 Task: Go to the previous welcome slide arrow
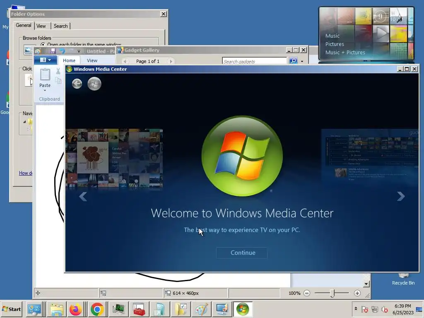pyautogui.click(x=83, y=196)
